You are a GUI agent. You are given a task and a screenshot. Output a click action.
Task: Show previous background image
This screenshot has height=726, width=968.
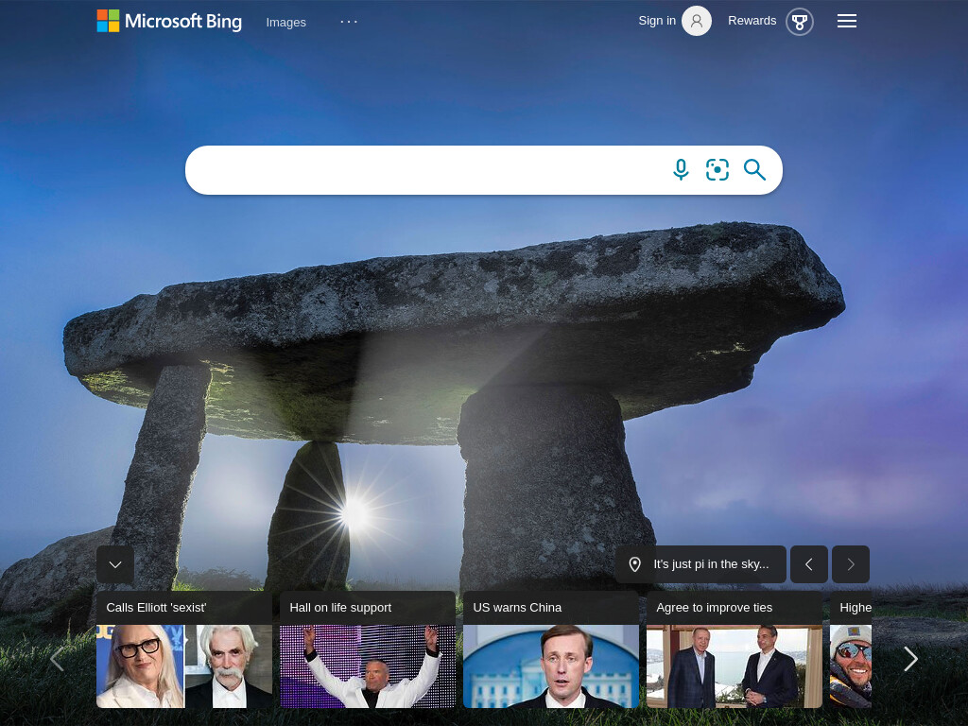click(809, 564)
